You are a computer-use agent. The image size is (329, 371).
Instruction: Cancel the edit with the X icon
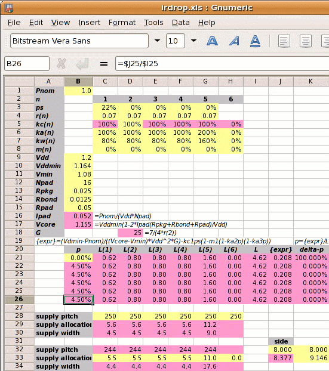point(62,63)
